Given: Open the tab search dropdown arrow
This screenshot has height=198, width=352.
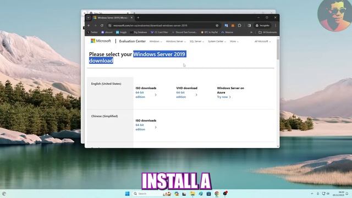Looking at the screenshot, I should coord(89,18).
